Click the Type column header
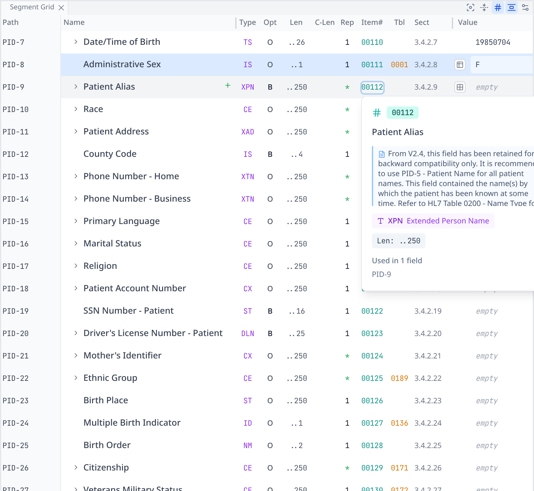 [248, 22]
